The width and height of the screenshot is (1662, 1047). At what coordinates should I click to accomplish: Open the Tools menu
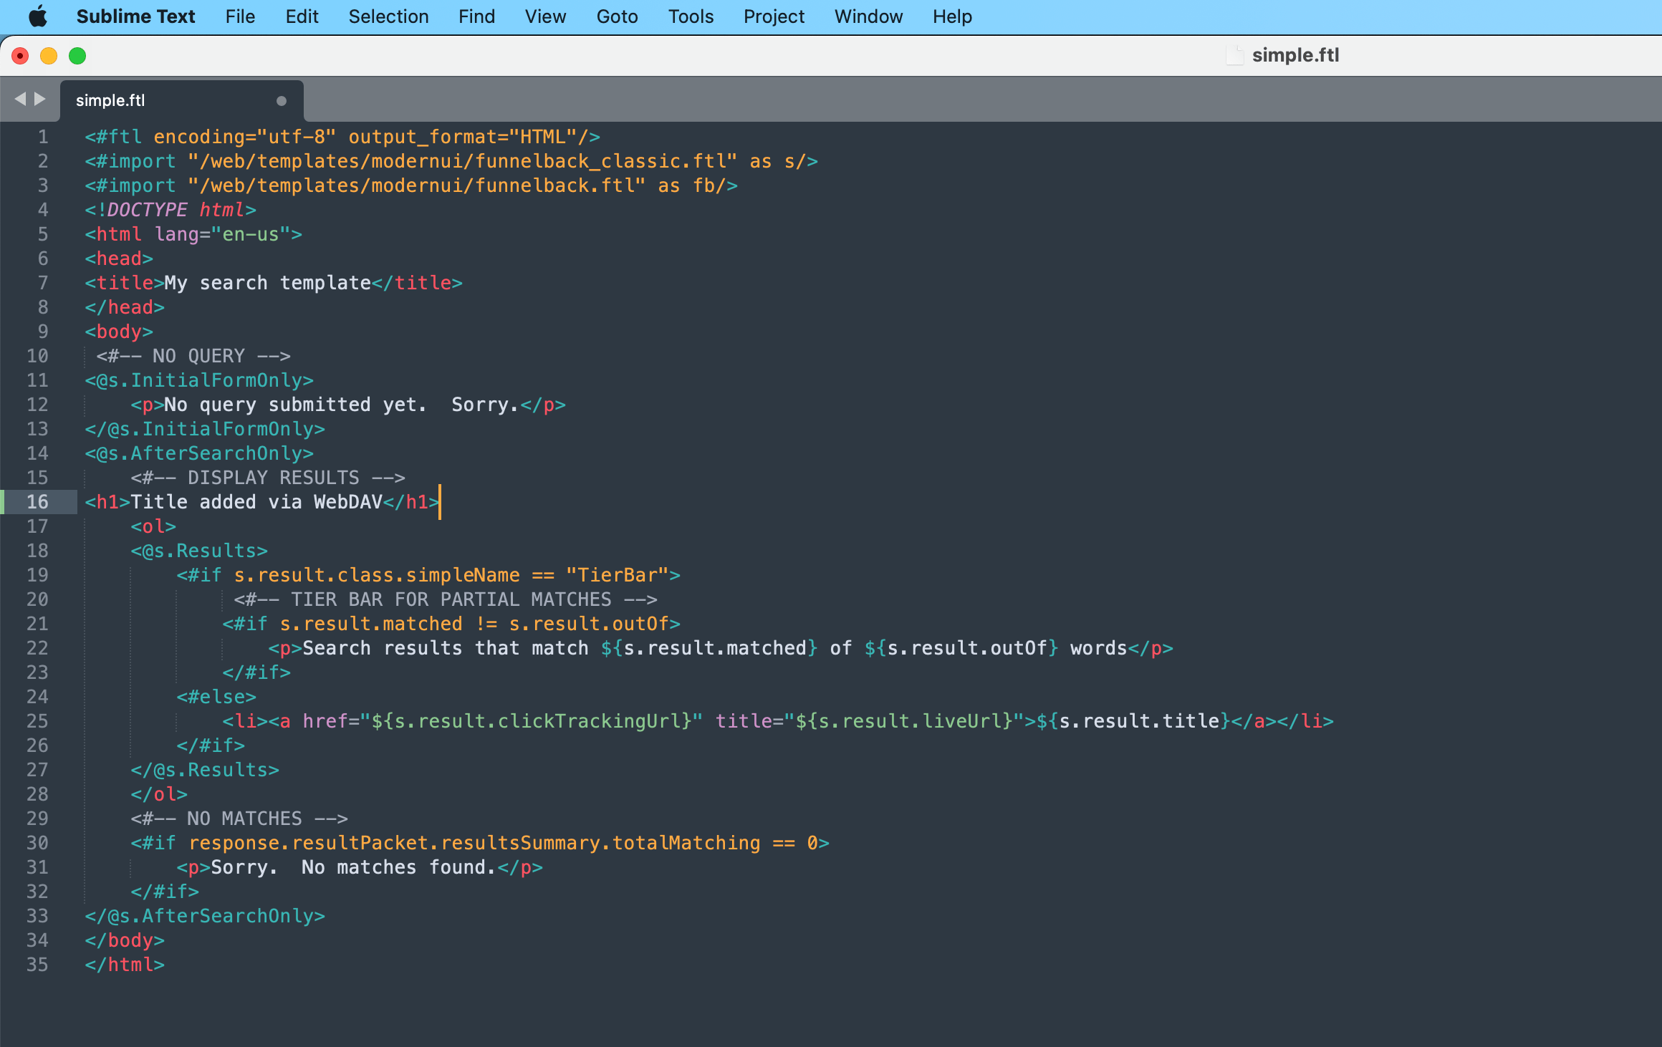[x=690, y=16]
